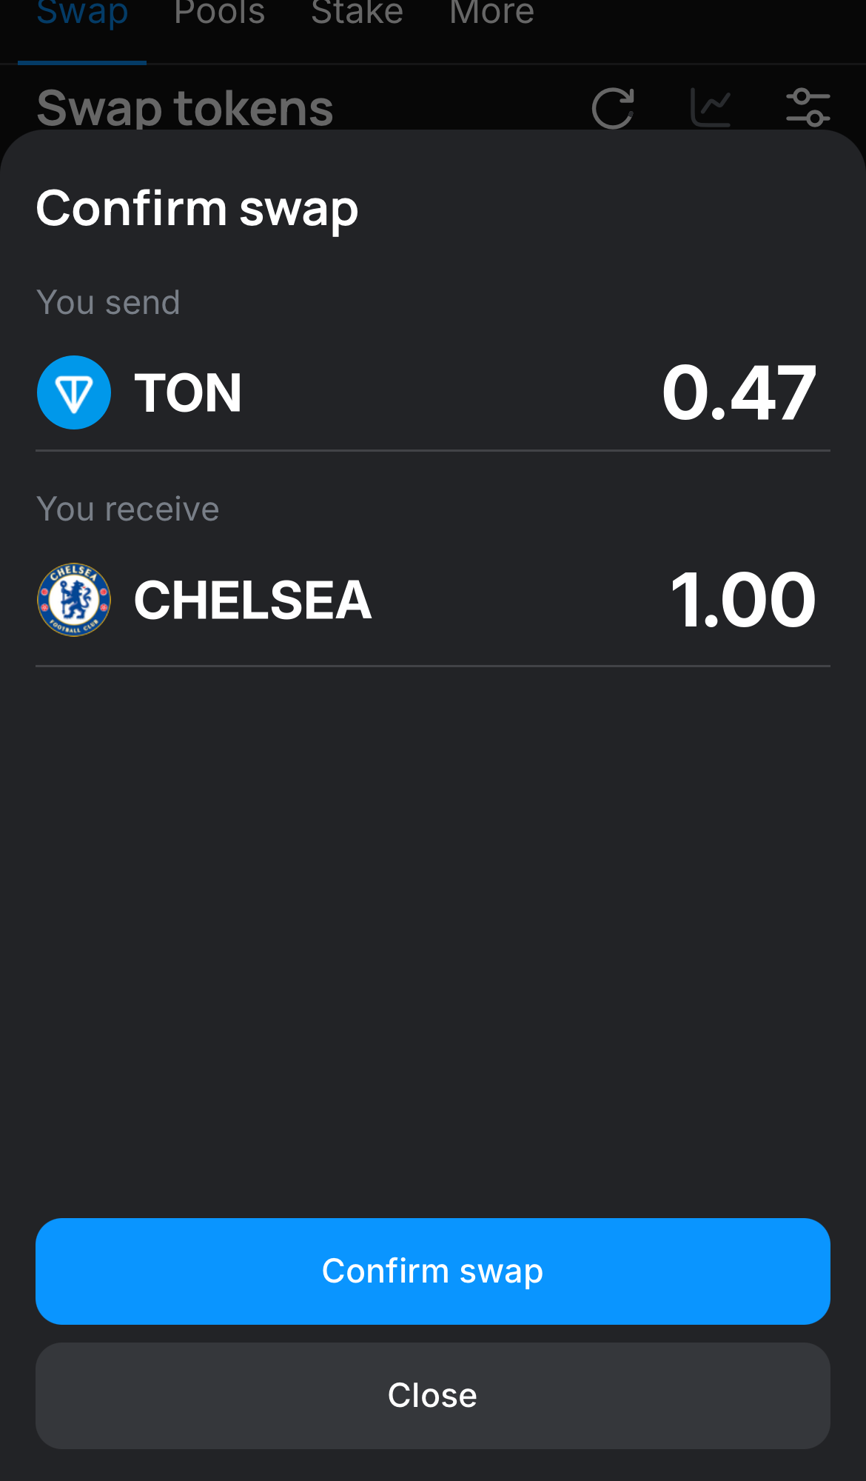Click the TON coin logo
This screenshot has height=1481, width=866.
click(x=74, y=392)
